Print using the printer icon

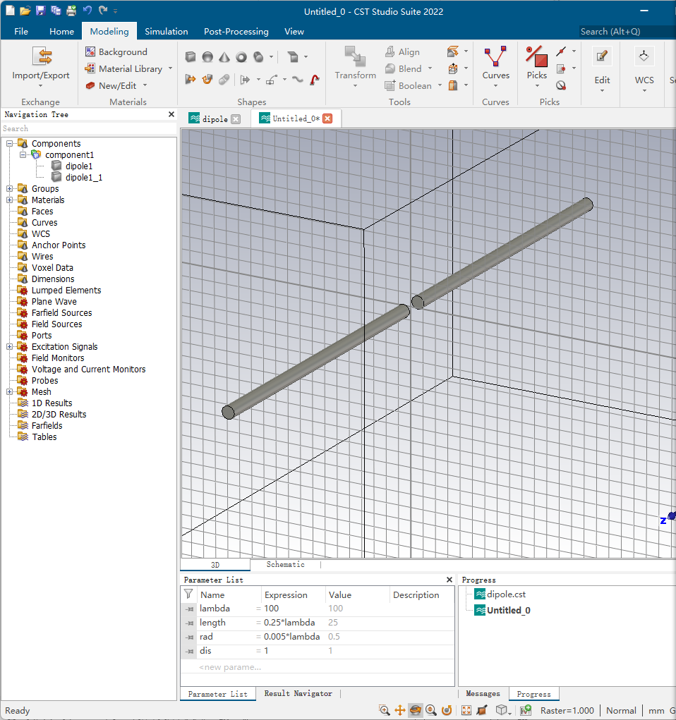point(71,11)
